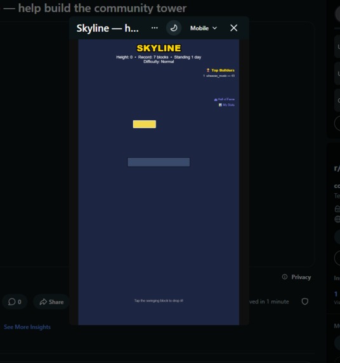This screenshot has width=340, height=363.
Task: Click the Privacy info link
Action: pyautogui.click(x=296, y=277)
